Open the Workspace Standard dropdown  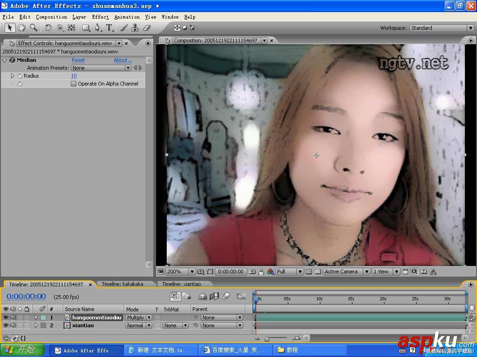tap(442, 28)
